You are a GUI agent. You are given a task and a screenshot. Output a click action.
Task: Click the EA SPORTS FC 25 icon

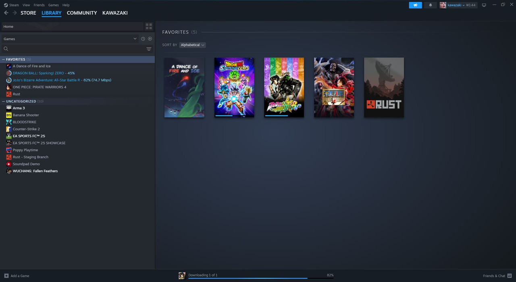point(9,136)
